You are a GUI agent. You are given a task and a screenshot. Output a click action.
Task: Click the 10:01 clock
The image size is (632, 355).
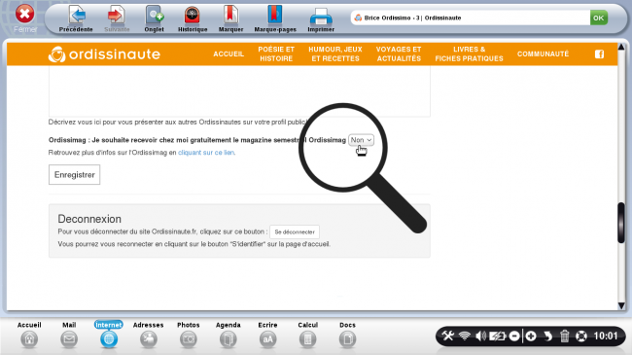pos(606,336)
